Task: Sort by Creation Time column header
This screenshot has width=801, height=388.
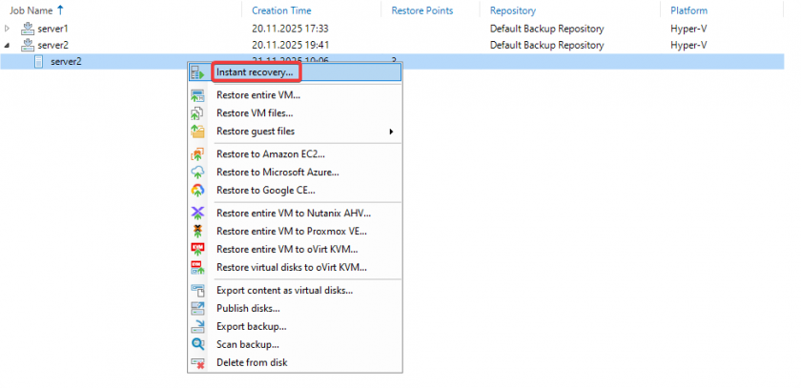Action: 282,10
